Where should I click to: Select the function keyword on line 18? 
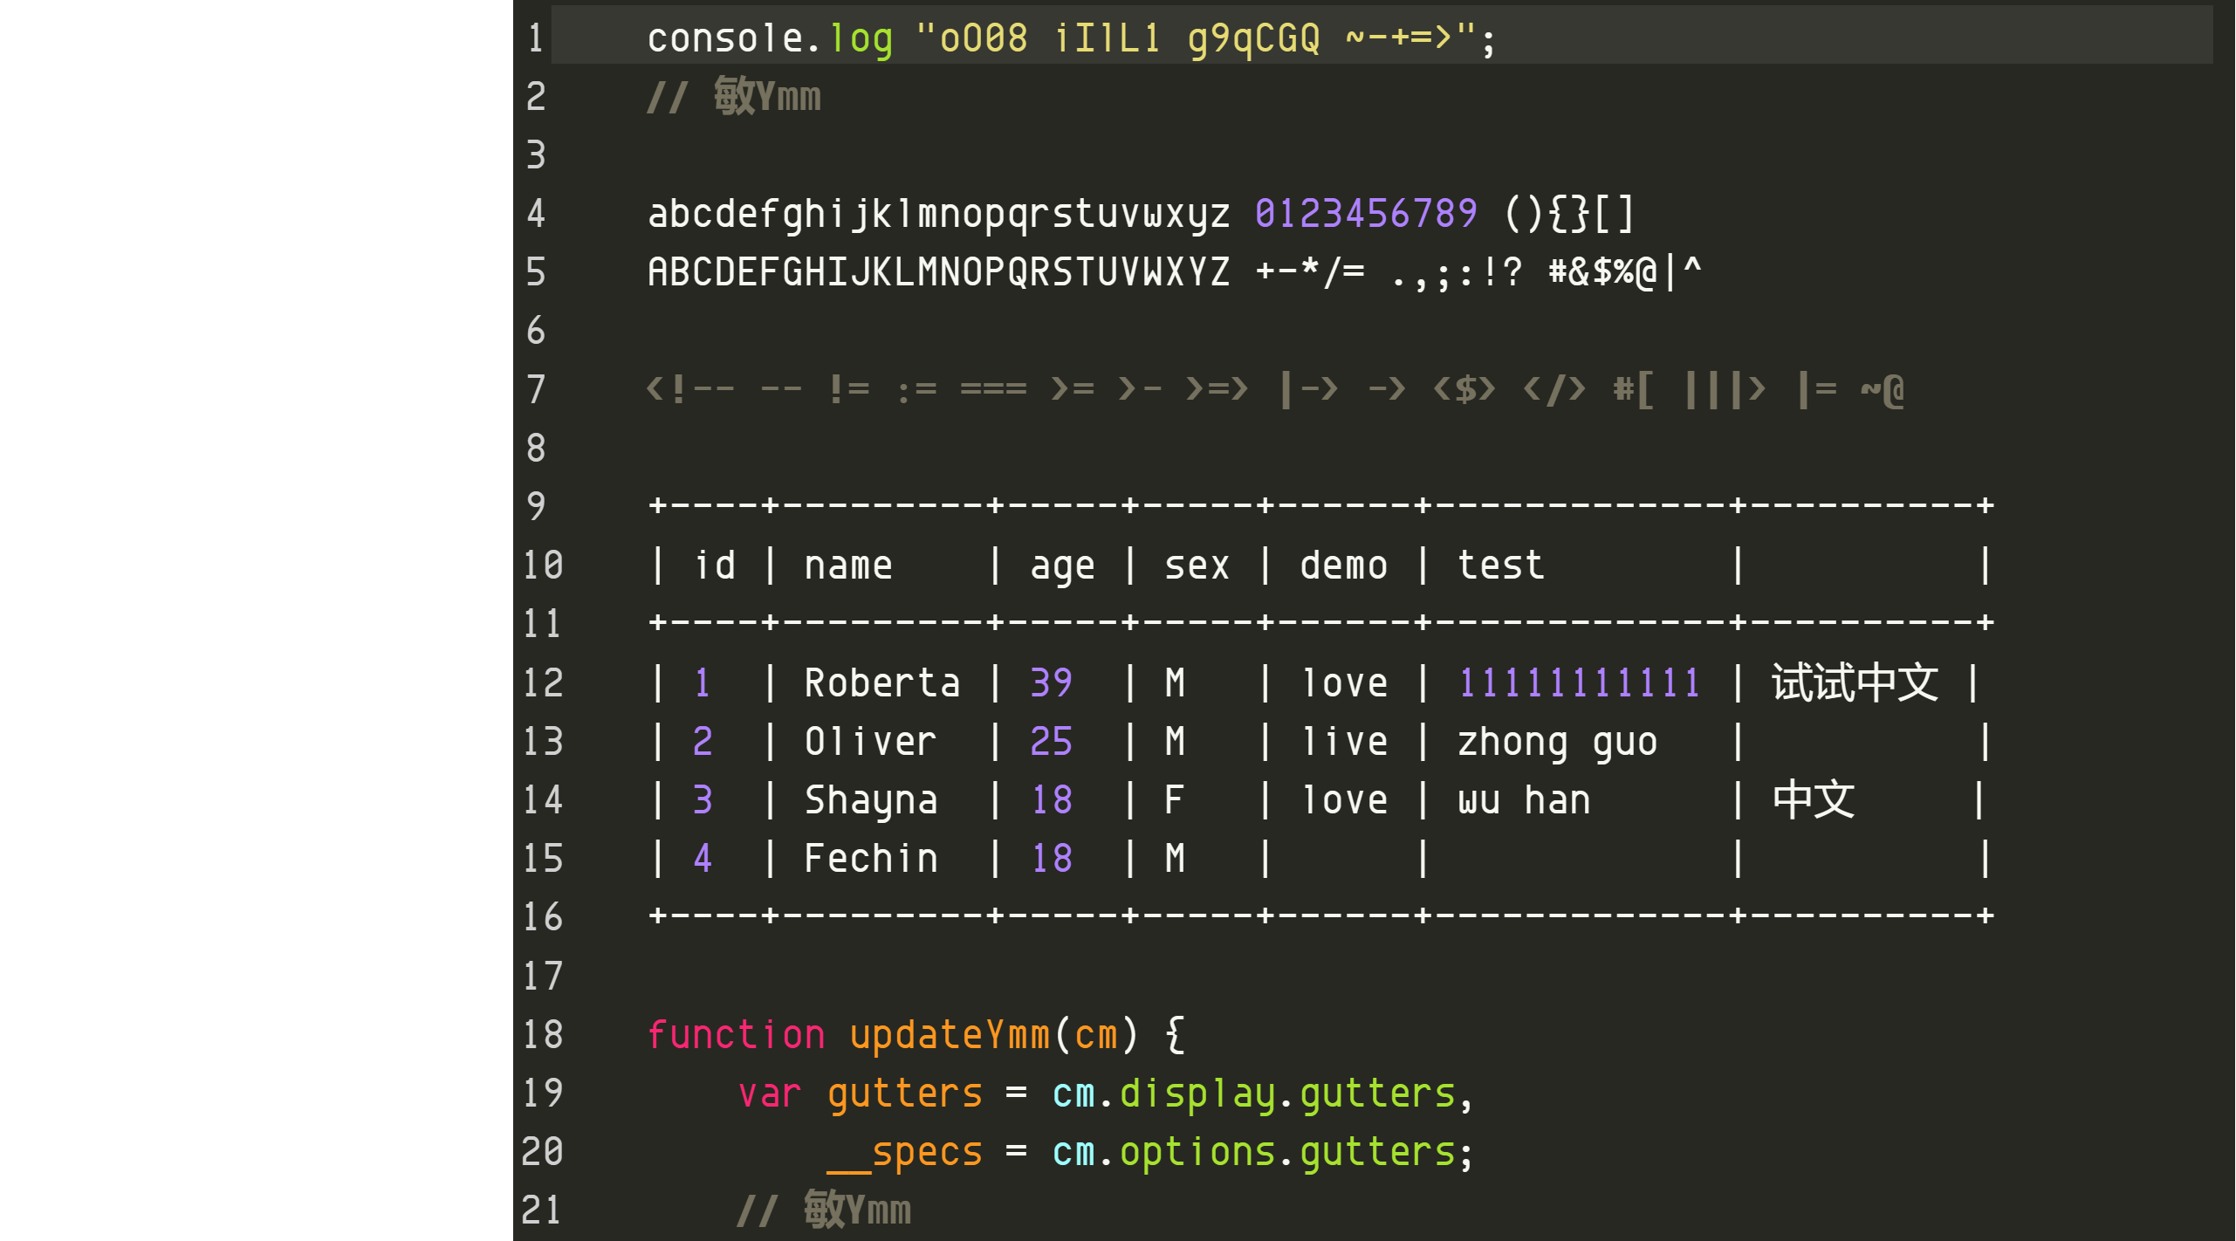coord(716,1033)
